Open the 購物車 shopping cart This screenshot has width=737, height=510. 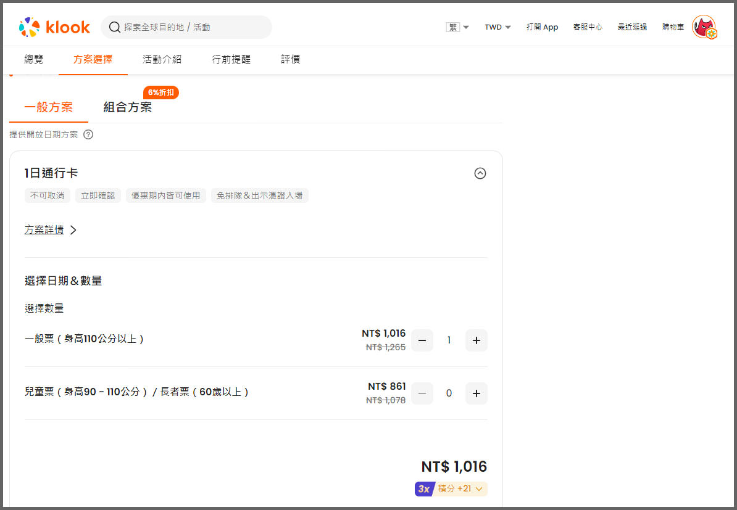click(673, 27)
